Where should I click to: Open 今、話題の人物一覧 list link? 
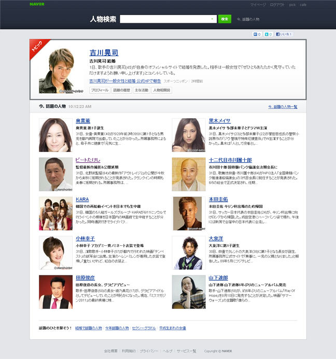click(x=283, y=107)
